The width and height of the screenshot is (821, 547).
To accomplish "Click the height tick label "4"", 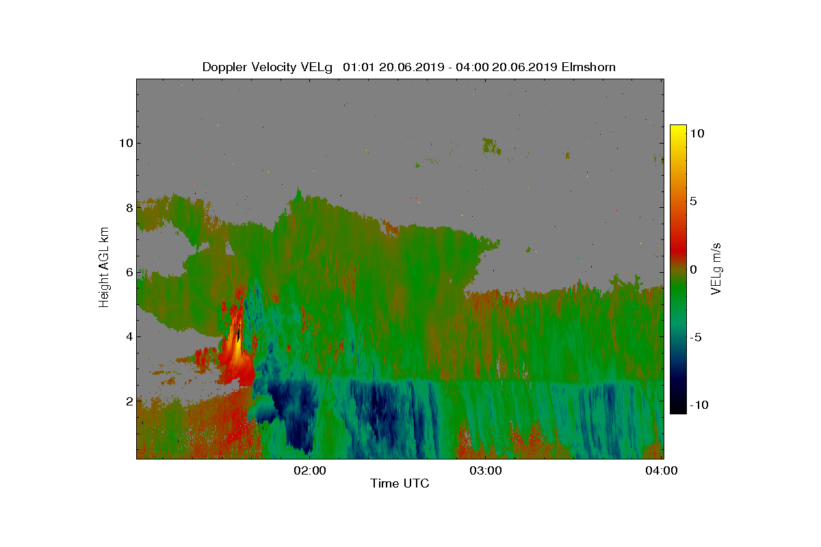I will pyautogui.click(x=129, y=336).
